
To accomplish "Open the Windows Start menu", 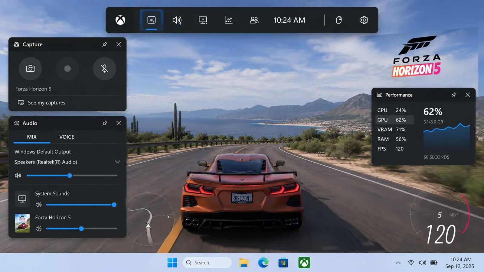I will click(172, 263).
